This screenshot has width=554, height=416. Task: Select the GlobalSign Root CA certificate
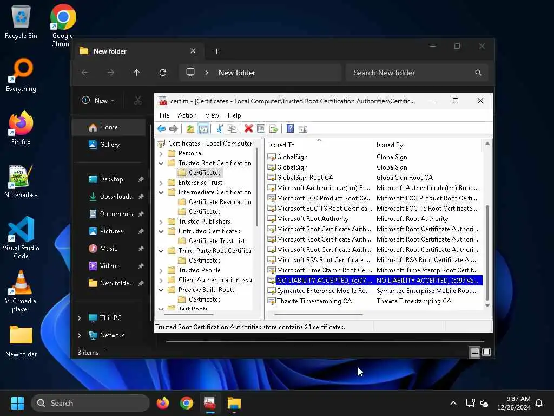click(x=374, y=178)
